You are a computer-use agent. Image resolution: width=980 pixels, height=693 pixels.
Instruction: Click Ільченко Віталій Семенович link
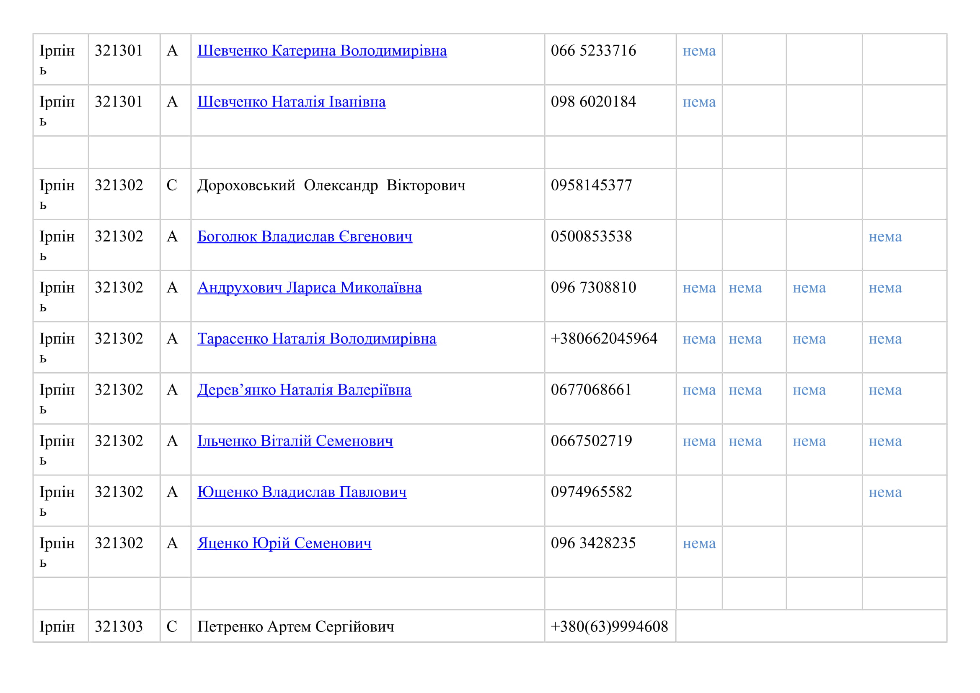(295, 441)
